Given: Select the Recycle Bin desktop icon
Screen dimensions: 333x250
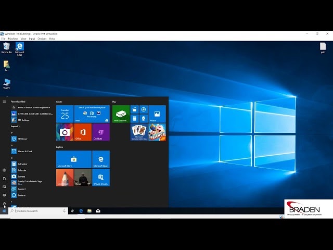Looking at the screenshot, I should [7, 48].
